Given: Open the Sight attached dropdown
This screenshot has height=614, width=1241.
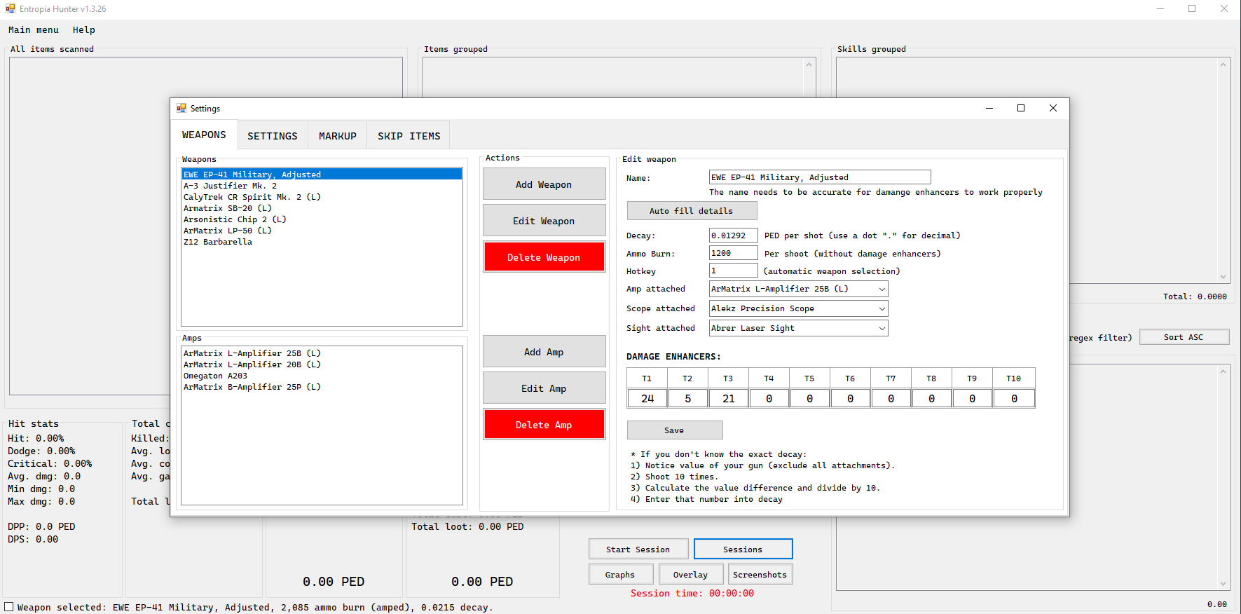Looking at the screenshot, I should (x=798, y=328).
